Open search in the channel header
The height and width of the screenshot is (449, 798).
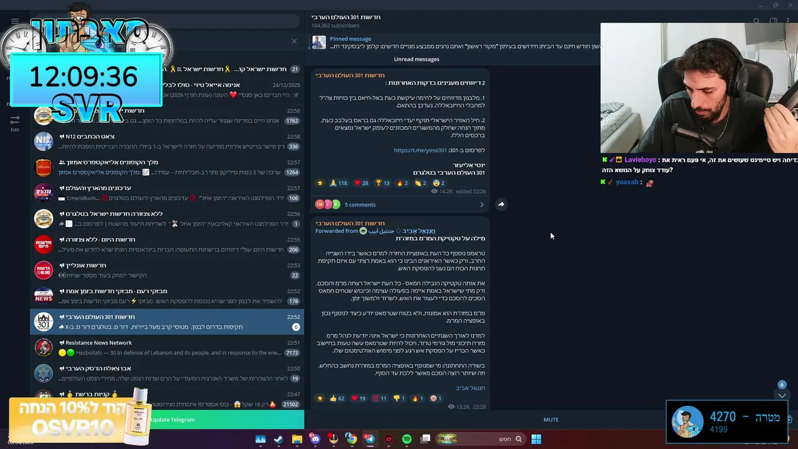click(x=756, y=21)
